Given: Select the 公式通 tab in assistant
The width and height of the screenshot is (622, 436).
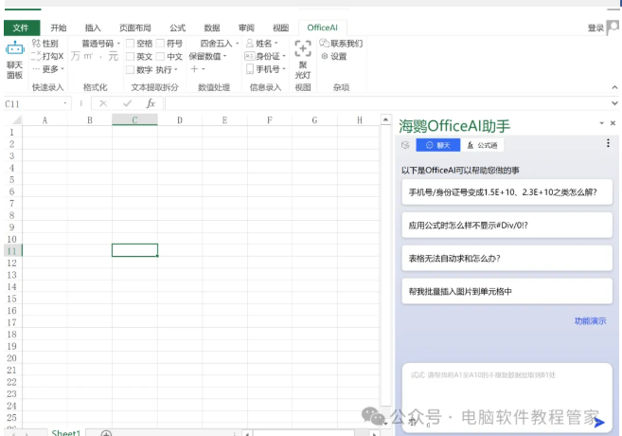Looking at the screenshot, I should click(483, 145).
